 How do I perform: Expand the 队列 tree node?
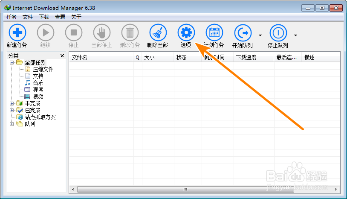tap(12, 124)
